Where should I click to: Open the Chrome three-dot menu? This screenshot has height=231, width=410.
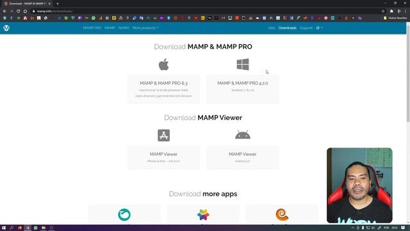406,12
